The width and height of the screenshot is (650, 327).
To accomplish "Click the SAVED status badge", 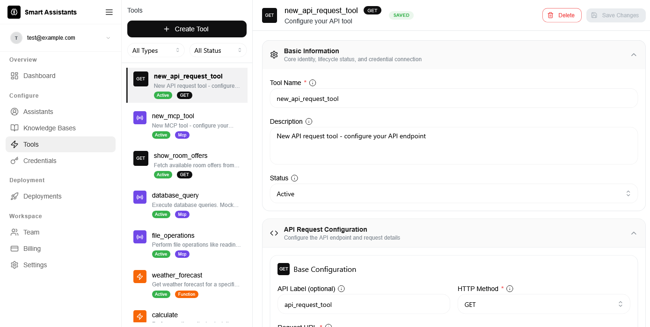I will 401,15.
